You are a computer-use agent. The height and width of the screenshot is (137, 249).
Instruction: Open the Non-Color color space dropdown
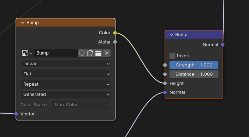click(81, 105)
